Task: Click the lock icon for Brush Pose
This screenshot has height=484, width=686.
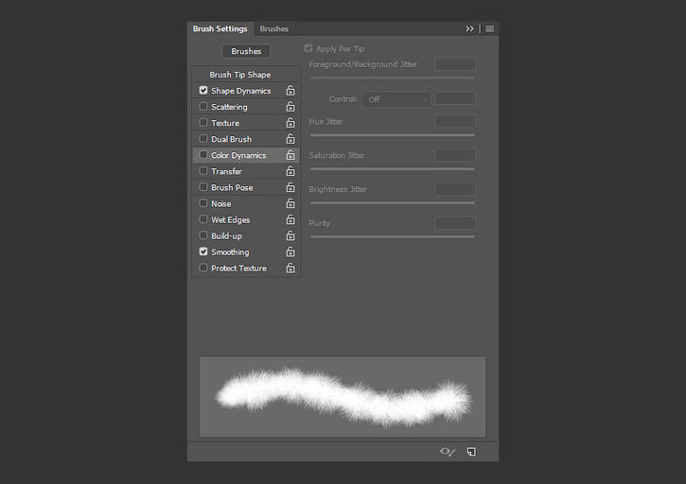Action: click(x=290, y=187)
